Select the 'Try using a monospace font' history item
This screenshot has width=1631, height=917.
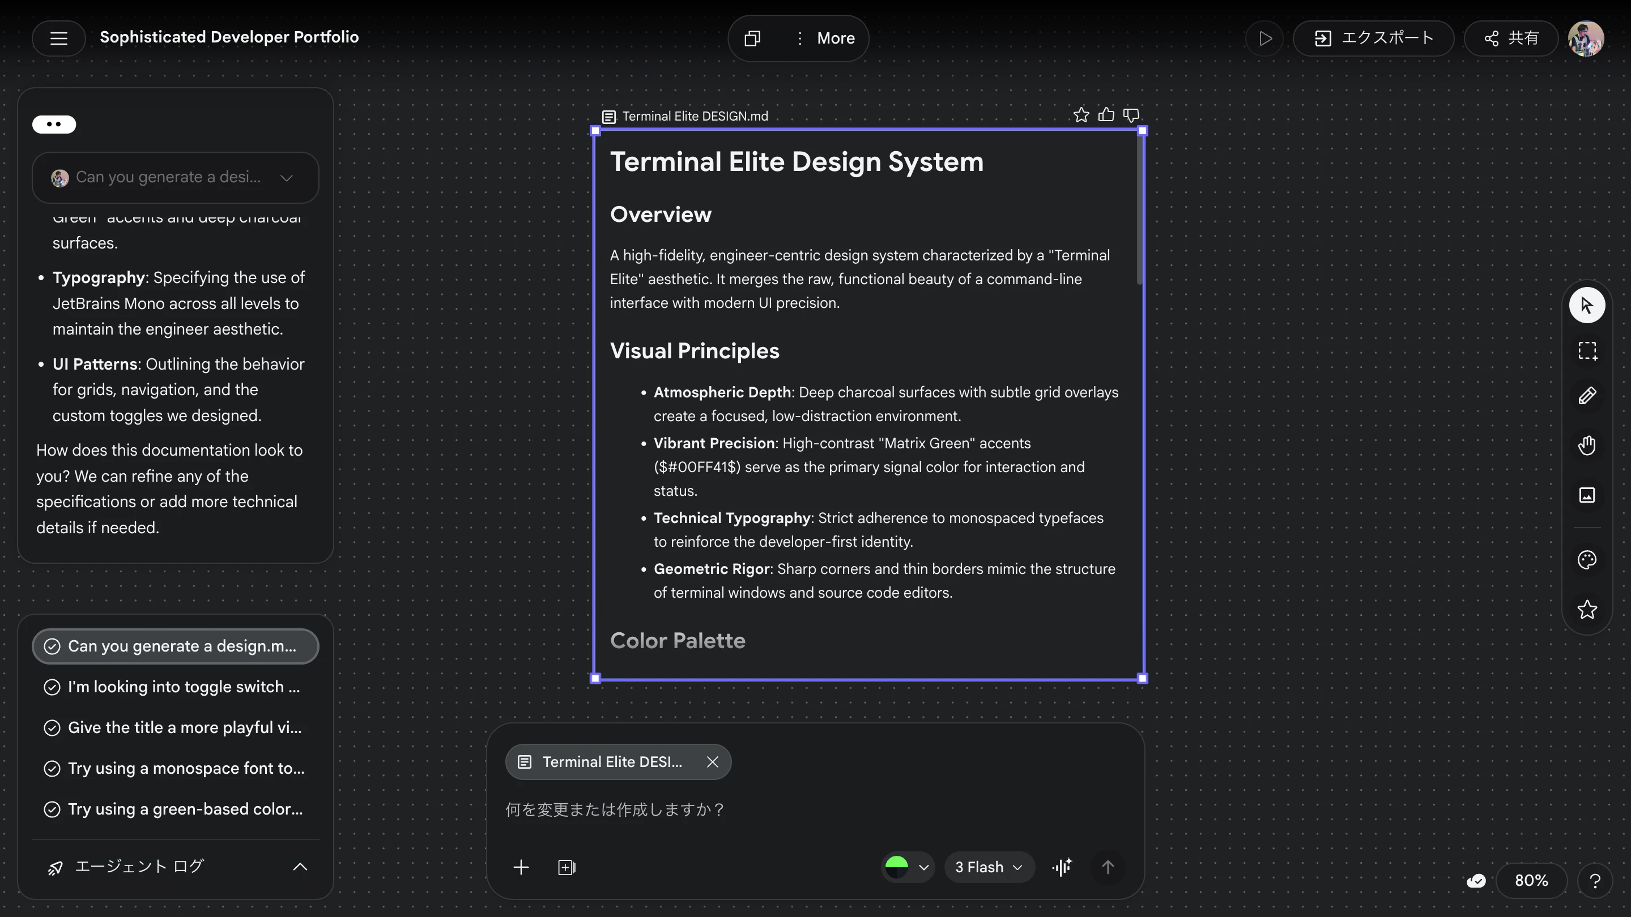click(x=176, y=768)
